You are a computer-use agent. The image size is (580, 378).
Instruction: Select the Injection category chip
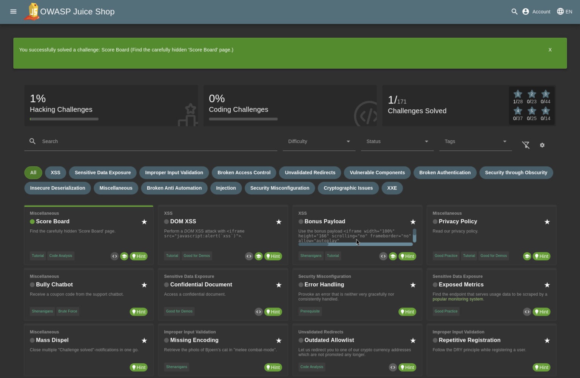226,188
